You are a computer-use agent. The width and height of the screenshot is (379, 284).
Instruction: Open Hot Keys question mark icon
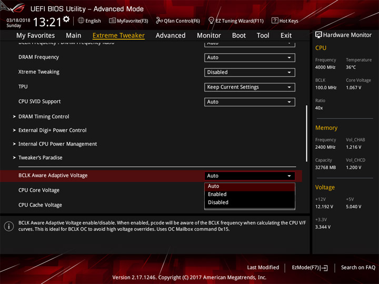coord(275,21)
